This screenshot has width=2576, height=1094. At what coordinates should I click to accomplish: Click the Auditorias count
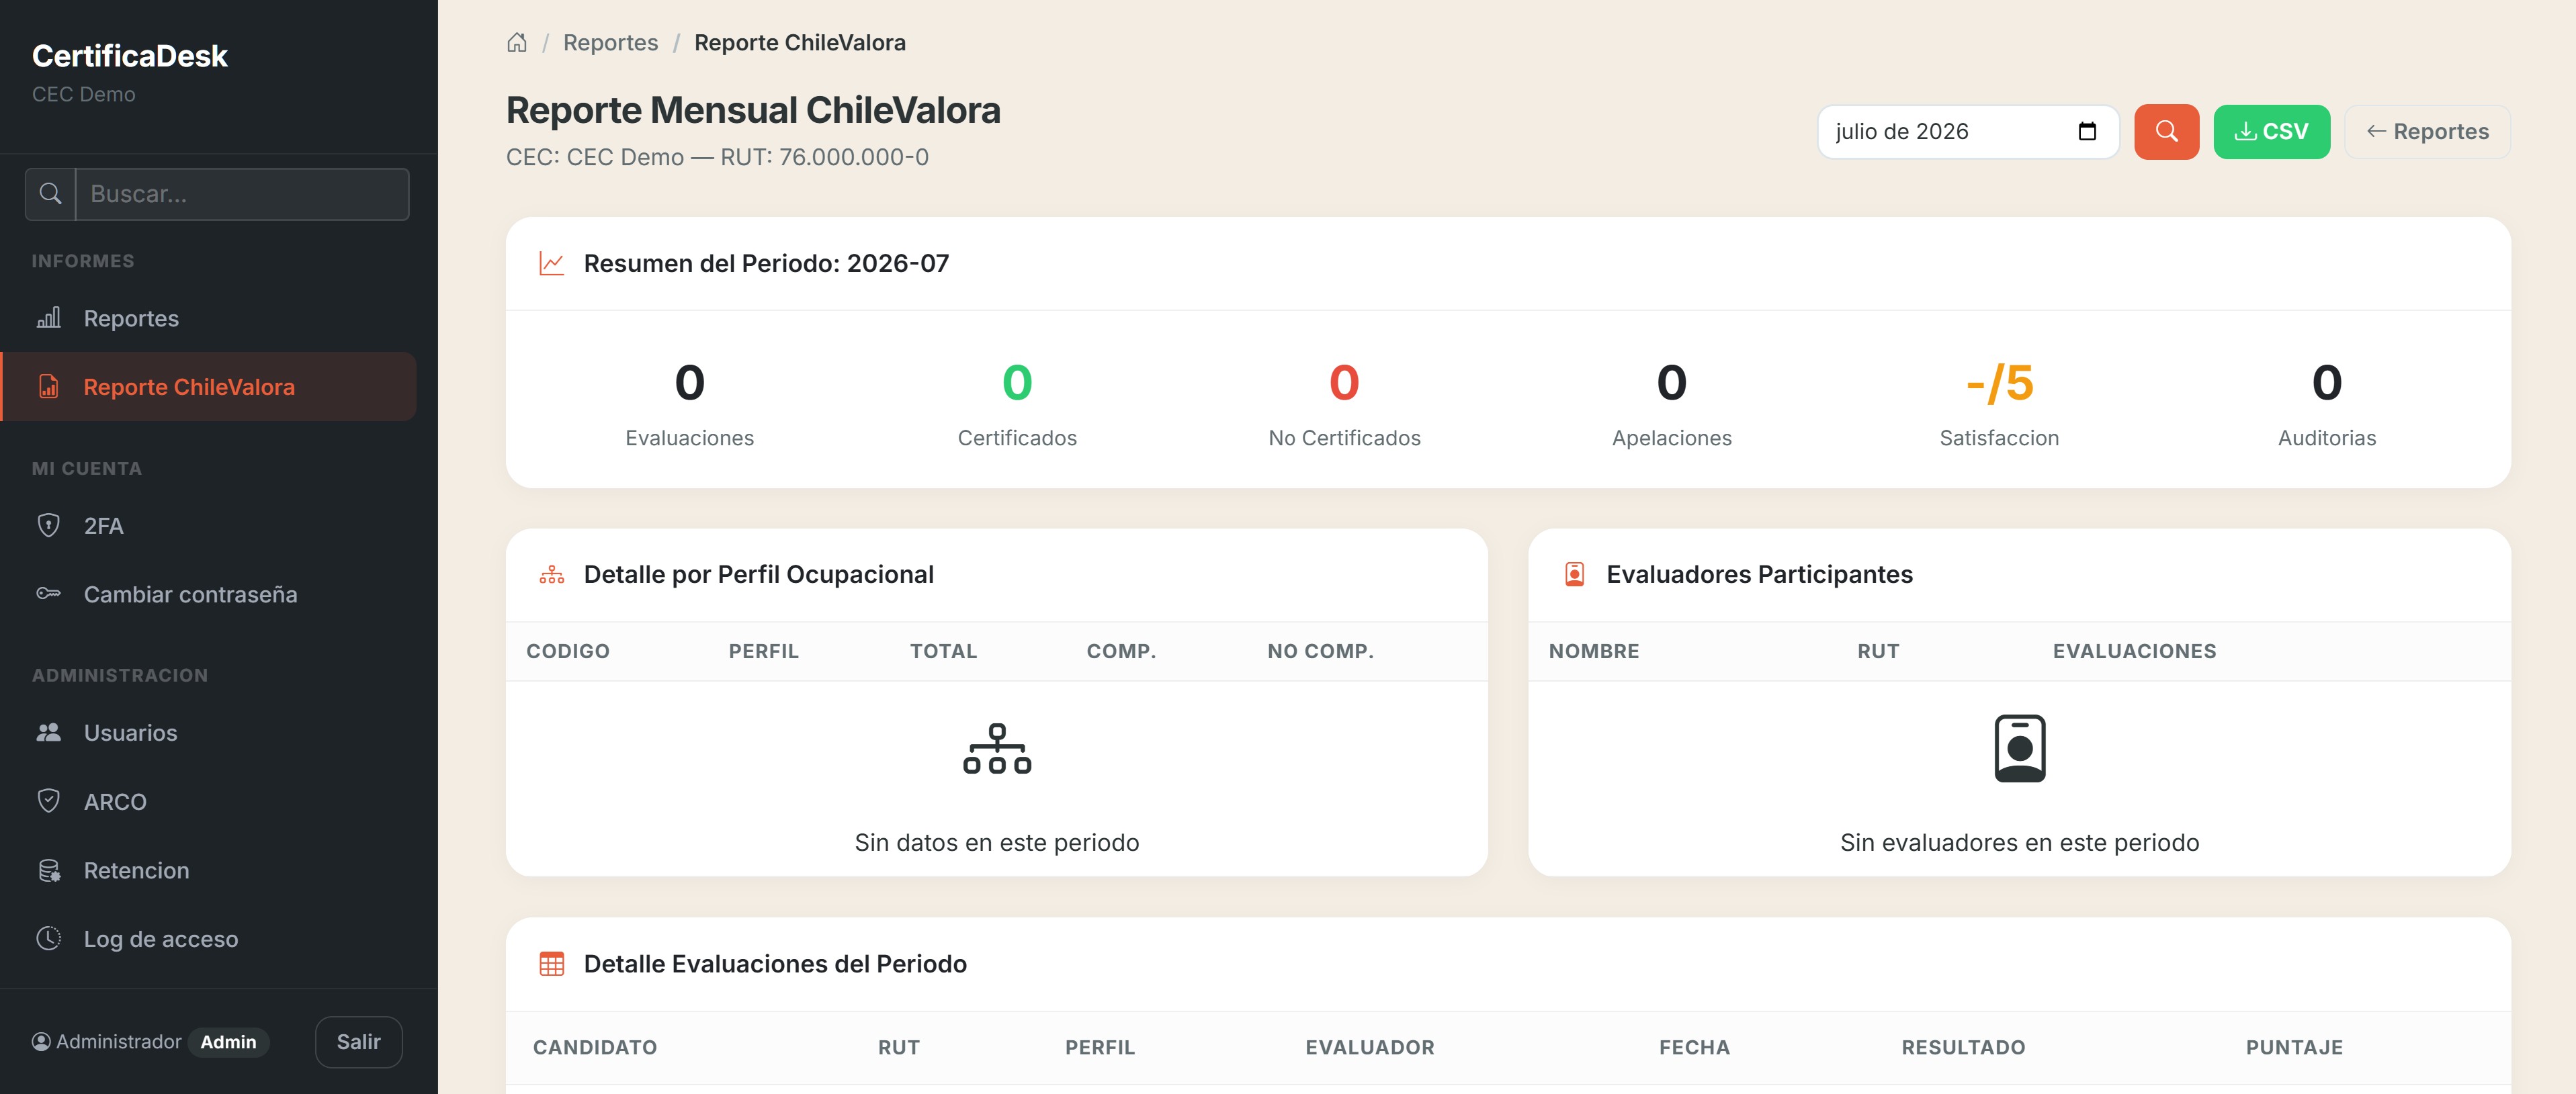2327,383
